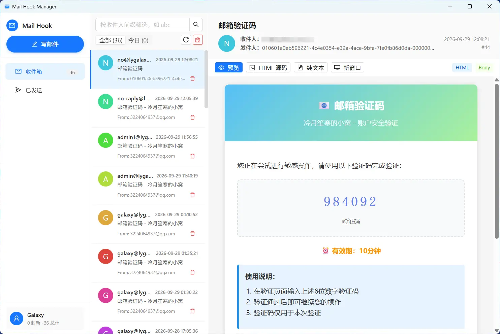This screenshot has height=334, width=500.
Task: Select the 今日 (0) filter tab
Action: pos(138,40)
